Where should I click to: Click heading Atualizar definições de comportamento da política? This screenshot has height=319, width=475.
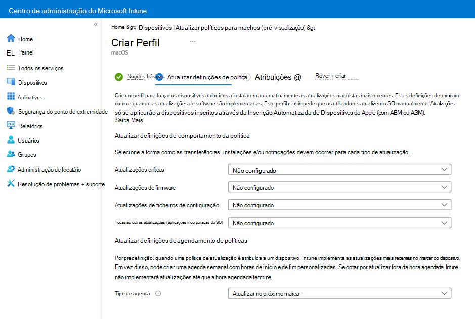tap(182, 136)
